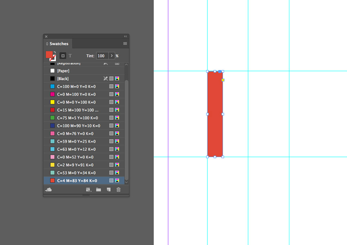The image size is (347, 245).
Task: Select the Swatches panel tab
Action: point(59,44)
